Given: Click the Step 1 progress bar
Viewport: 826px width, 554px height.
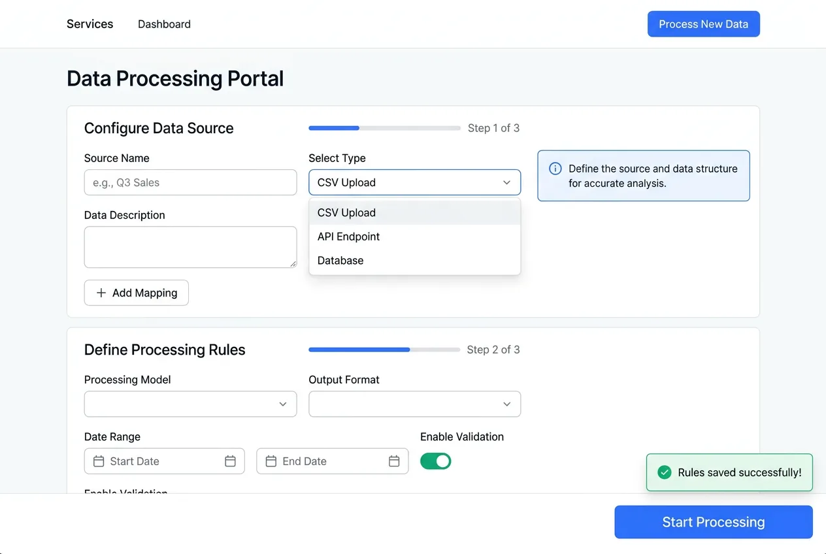Looking at the screenshot, I should pos(384,128).
